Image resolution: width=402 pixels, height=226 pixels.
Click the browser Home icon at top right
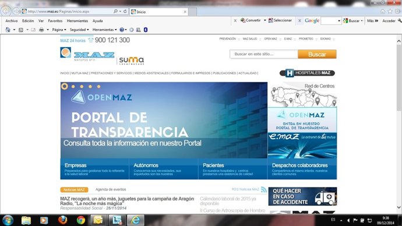point(383,11)
